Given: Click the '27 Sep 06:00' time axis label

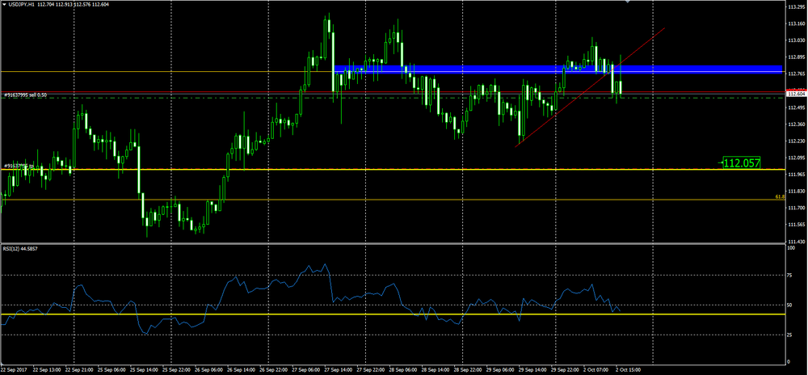Looking at the screenshot, I should pyautogui.click(x=305, y=370).
